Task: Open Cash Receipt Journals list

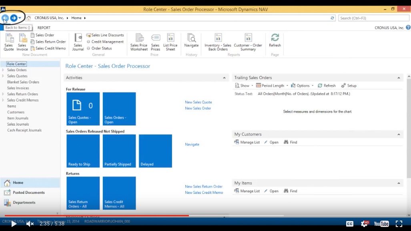Action: click(x=24, y=130)
